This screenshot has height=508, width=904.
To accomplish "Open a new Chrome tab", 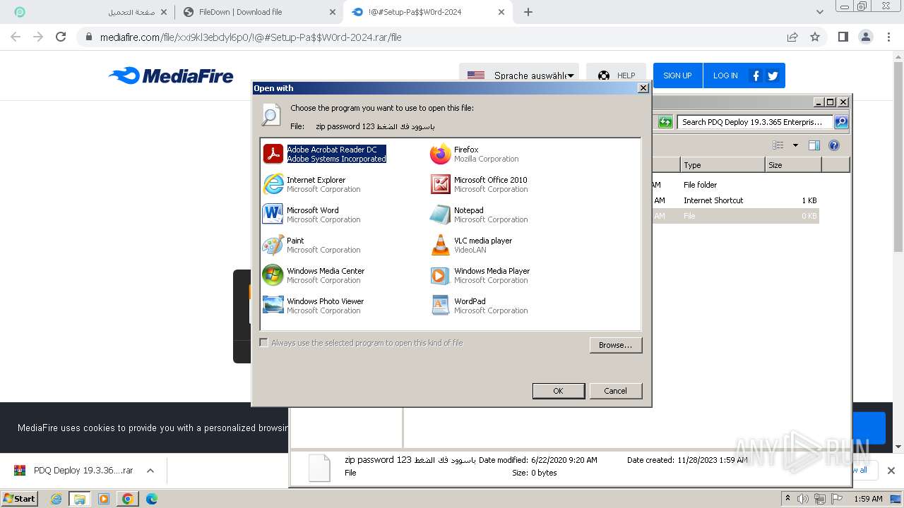I will pyautogui.click(x=528, y=12).
